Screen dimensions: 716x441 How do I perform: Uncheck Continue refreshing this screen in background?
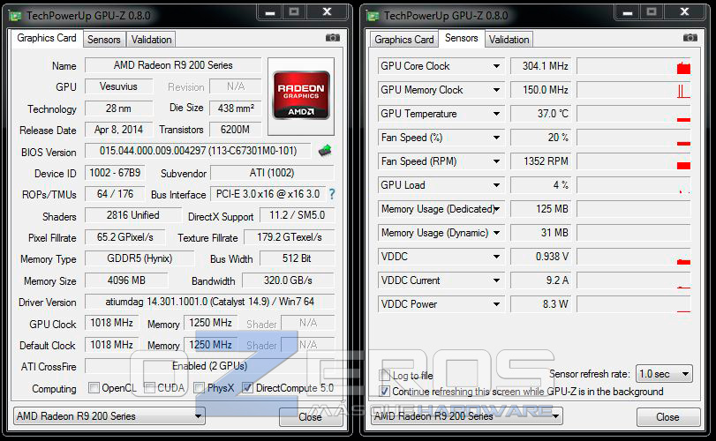pyautogui.click(x=384, y=392)
